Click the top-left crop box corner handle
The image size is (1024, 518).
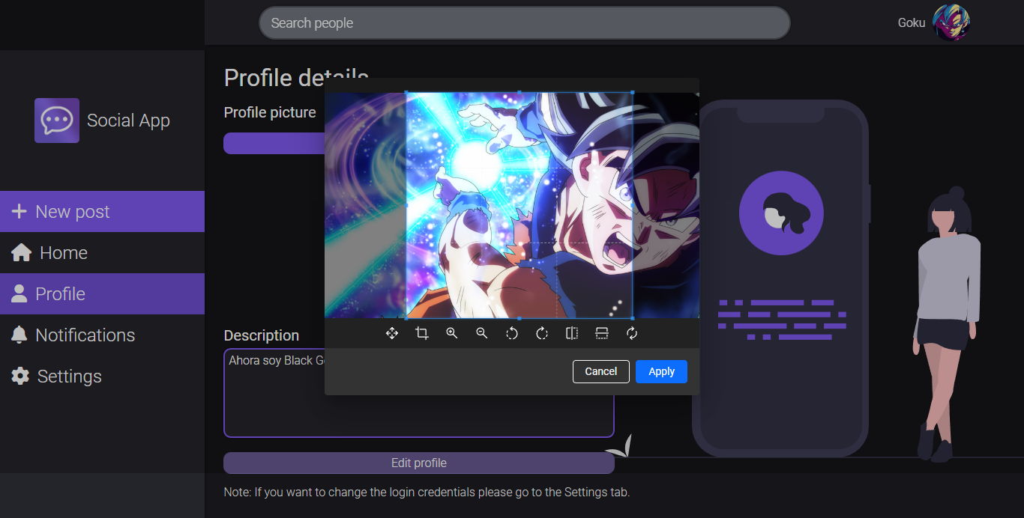tap(406, 93)
